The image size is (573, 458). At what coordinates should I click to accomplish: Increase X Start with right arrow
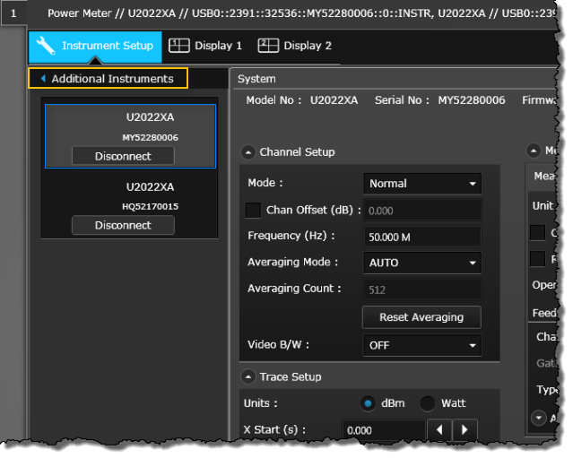464,430
